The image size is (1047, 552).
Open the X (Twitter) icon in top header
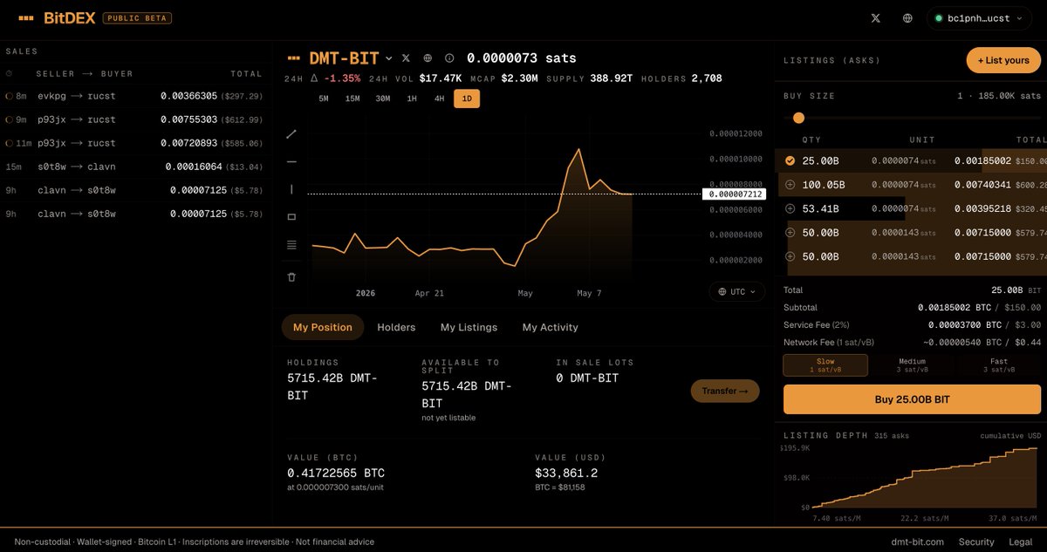click(x=876, y=17)
